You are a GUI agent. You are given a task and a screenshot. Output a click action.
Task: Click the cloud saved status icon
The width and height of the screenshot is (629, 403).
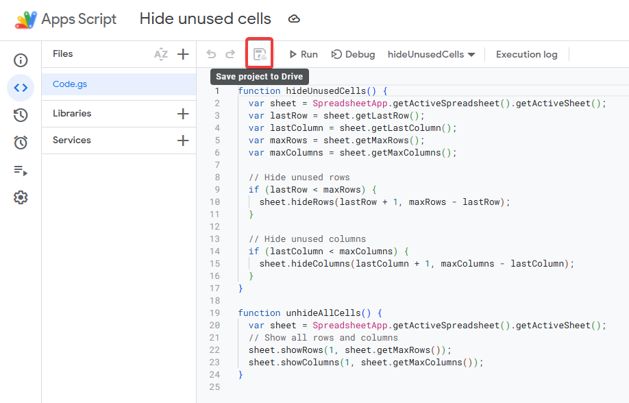tap(294, 19)
